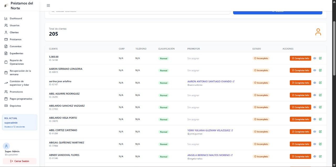Open the Dashboard section in the sidebar
The height and width of the screenshot is (167, 336).
(x=16, y=18)
